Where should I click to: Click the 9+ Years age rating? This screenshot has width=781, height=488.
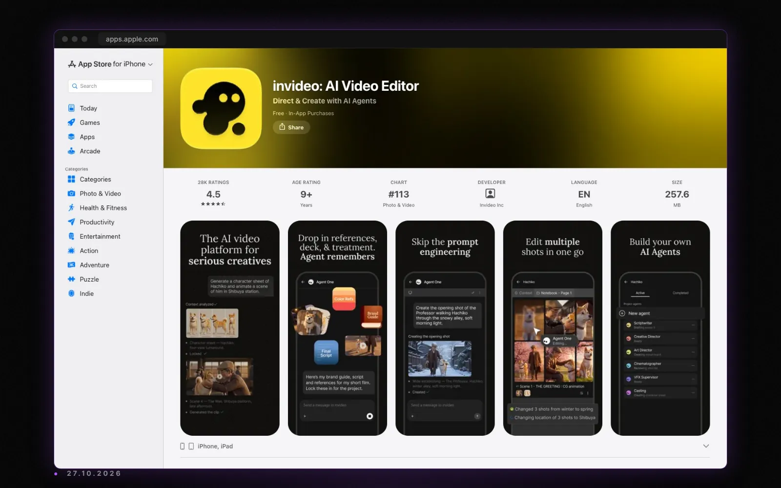(306, 194)
